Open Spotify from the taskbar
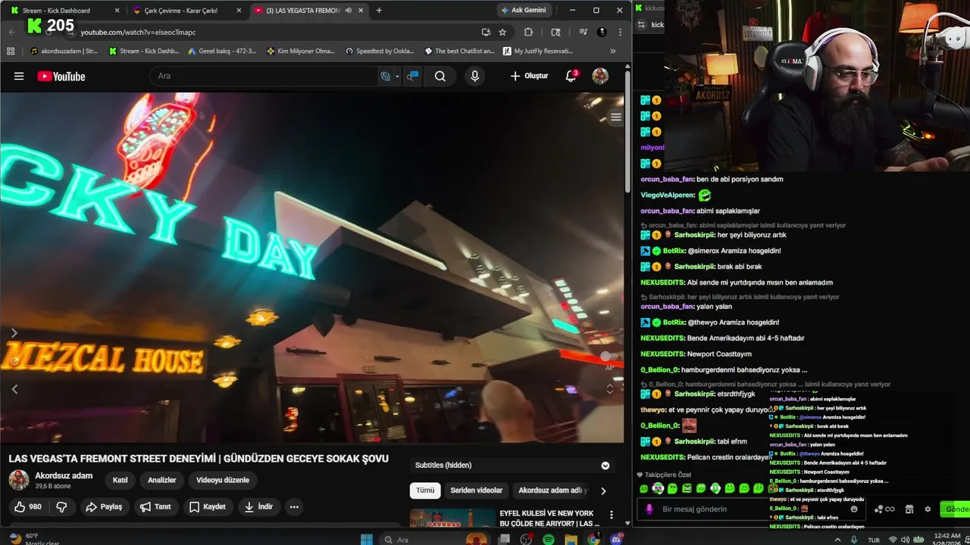The image size is (970, 545). [x=549, y=539]
